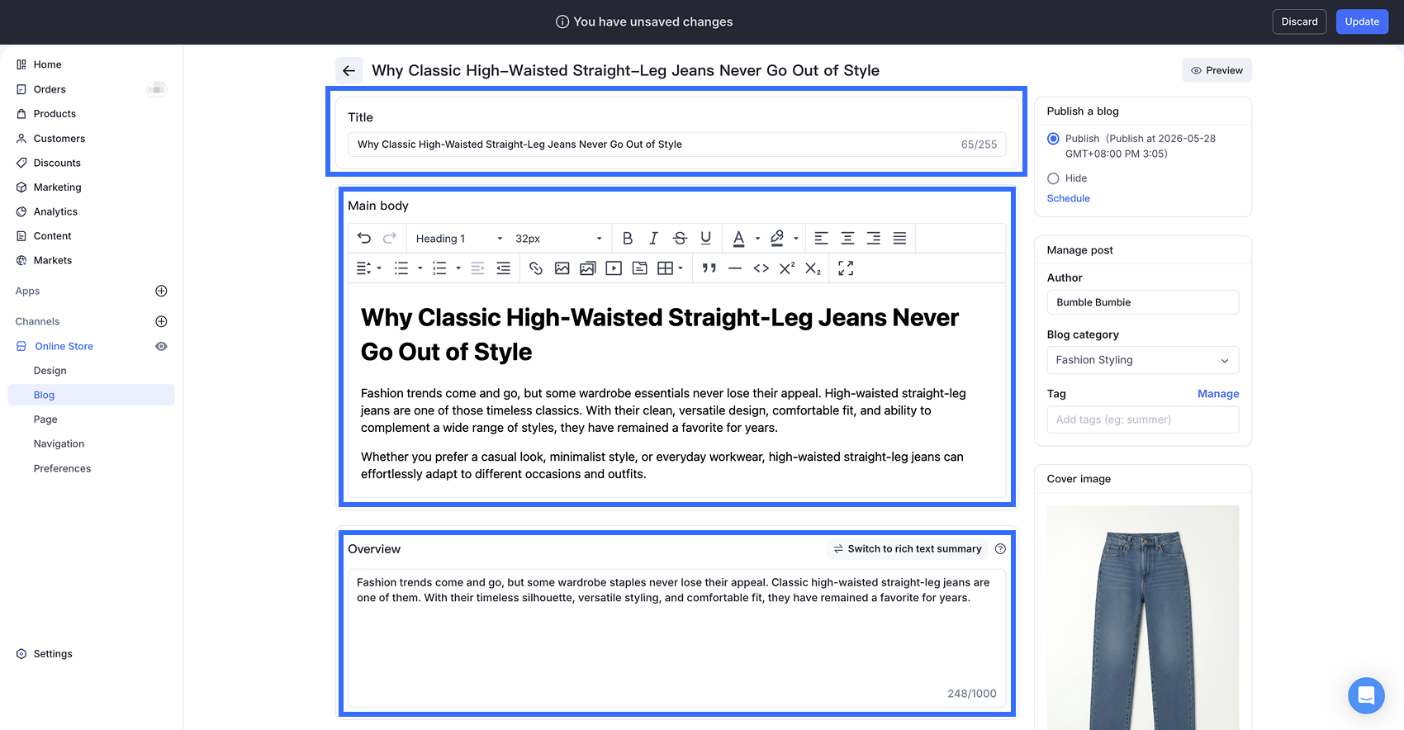View the Online Store via eye icon
This screenshot has height=730, width=1404.
[x=162, y=346]
